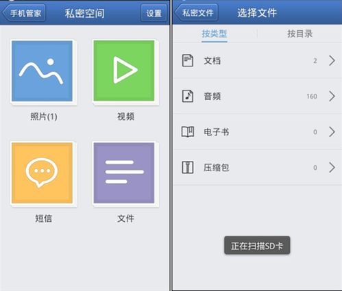Switch to the 按类型 tab
This screenshot has height=291, width=342.
[215, 34]
